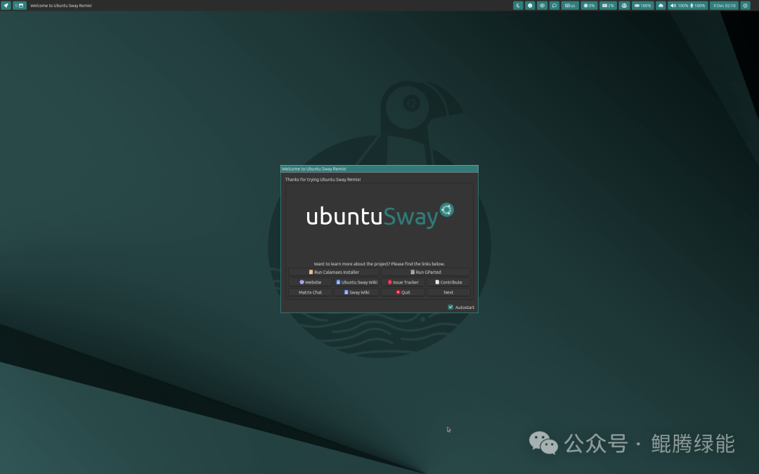
Task: Click the power button in the top-right corner
Action: (x=745, y=5)
